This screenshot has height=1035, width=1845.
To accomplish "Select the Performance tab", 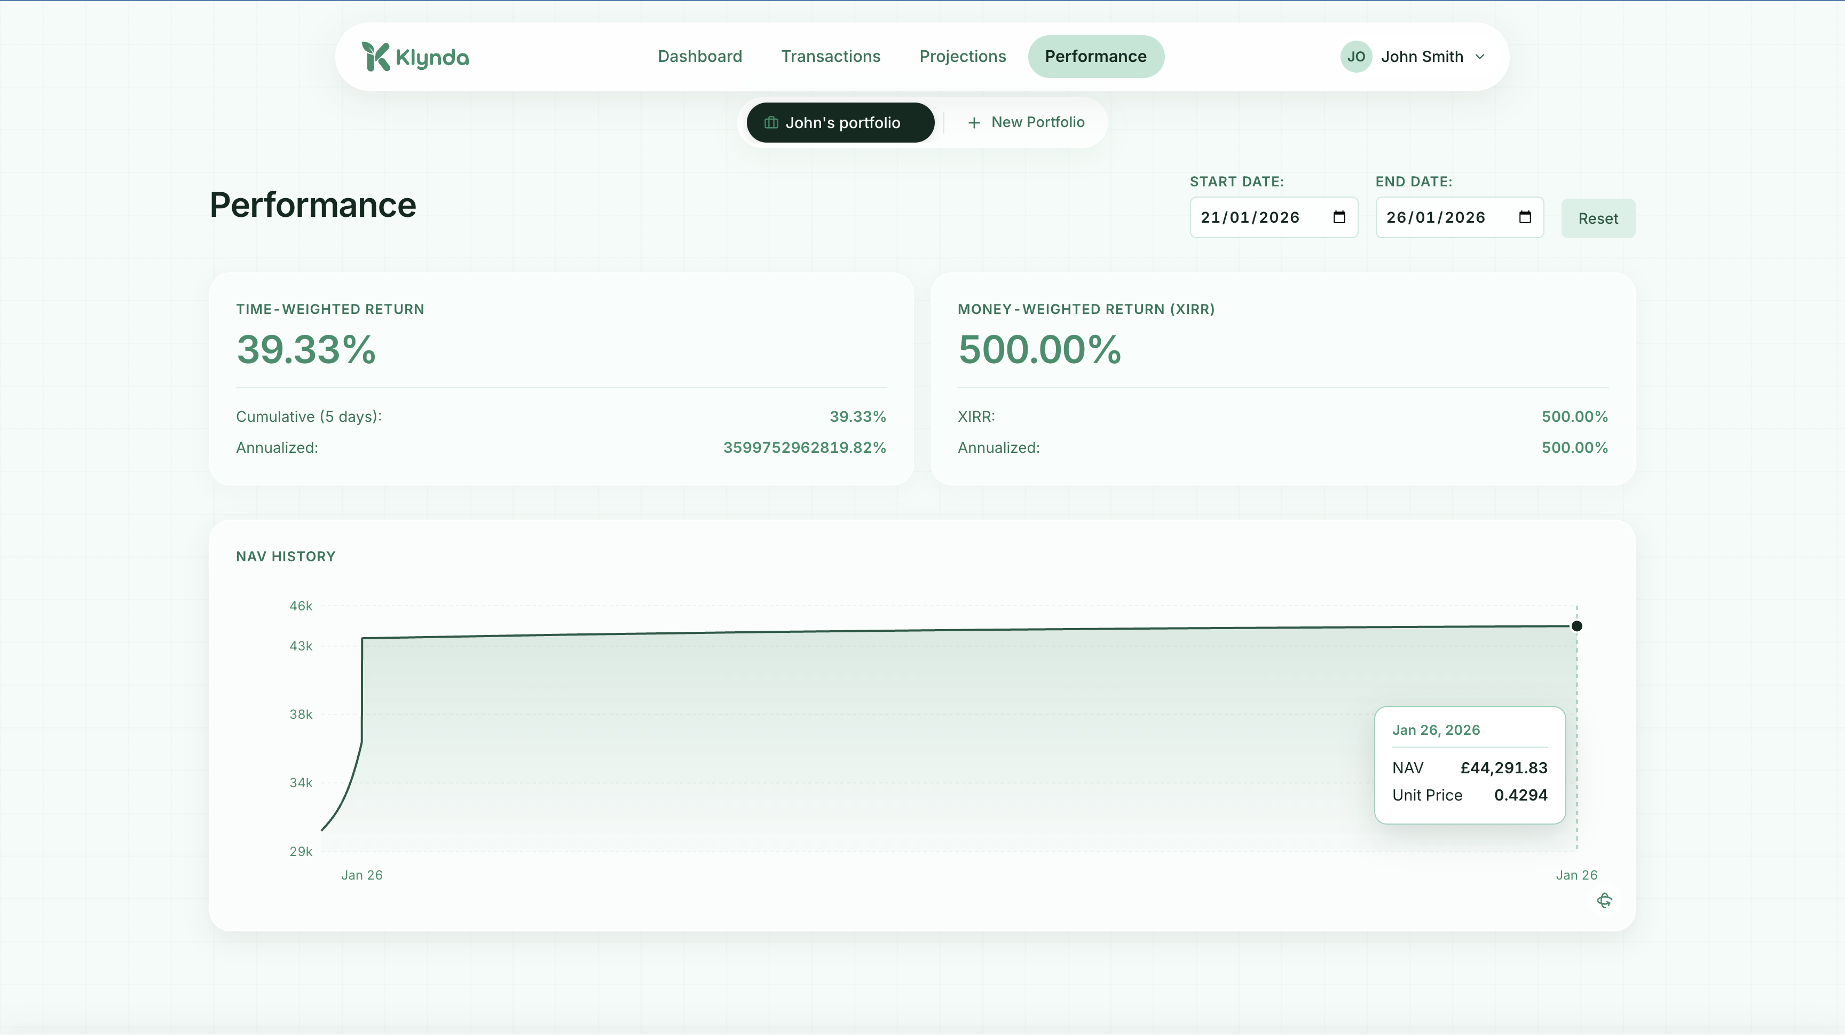I will click(x=1096, y=56).
